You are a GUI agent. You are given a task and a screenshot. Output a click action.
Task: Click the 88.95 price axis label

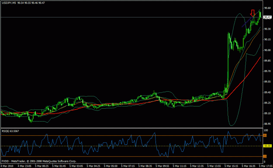(x=267, y=124)
